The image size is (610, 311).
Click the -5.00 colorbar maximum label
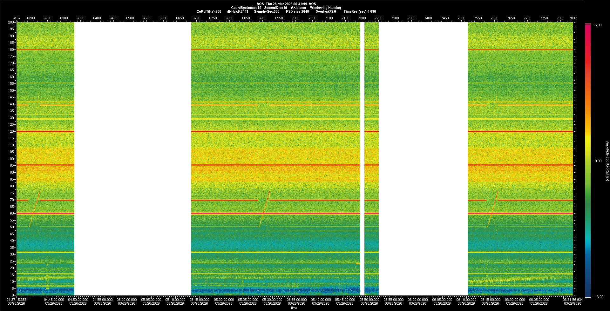pyautogui.click(x=598, y=25)
